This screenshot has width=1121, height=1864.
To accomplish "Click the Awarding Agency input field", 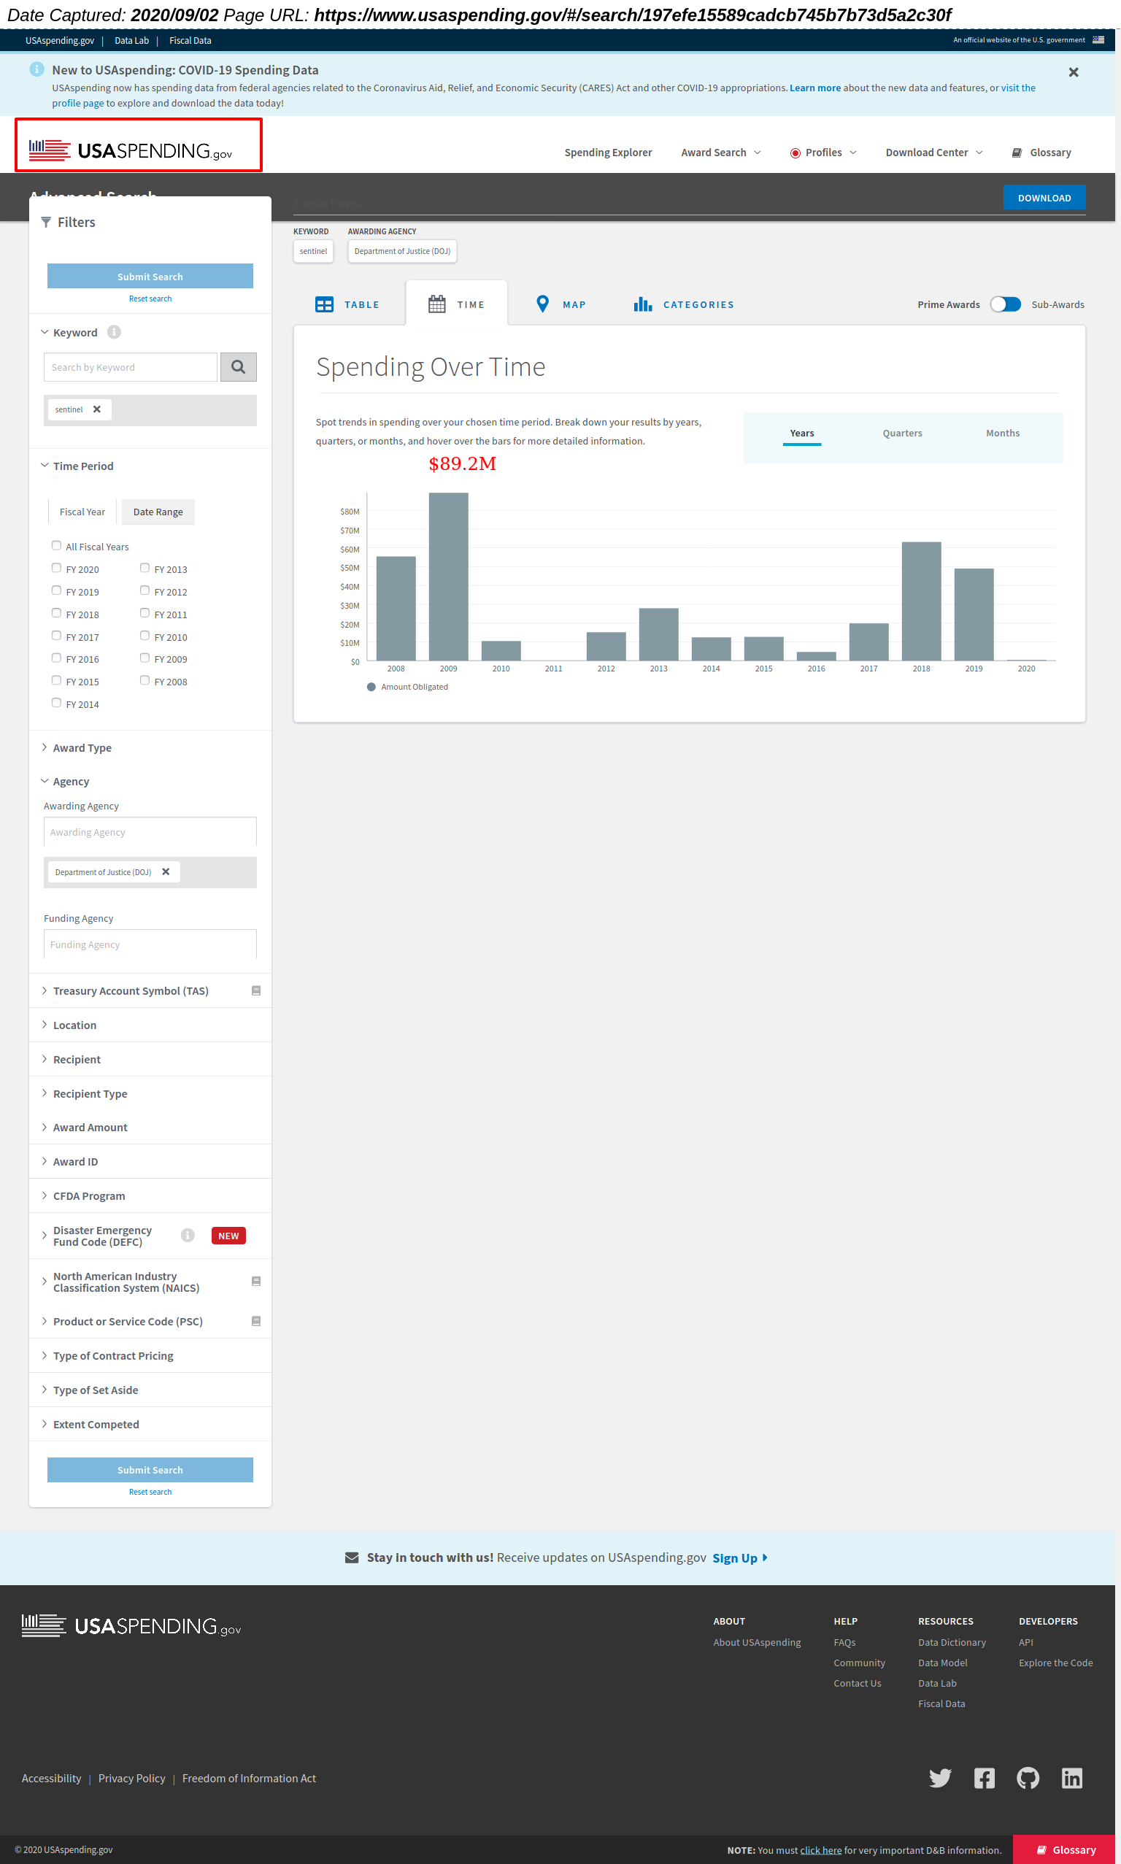I will pos(150,831).
